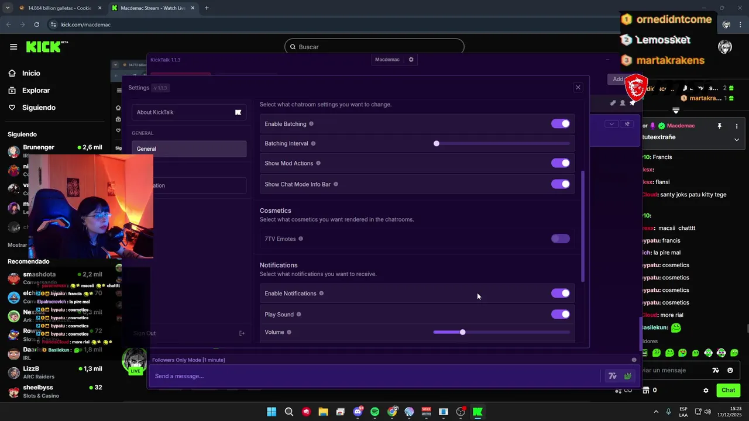This screenshot has width=749, height=421.
Task: Select the General settings section
Action: point(189,149)
